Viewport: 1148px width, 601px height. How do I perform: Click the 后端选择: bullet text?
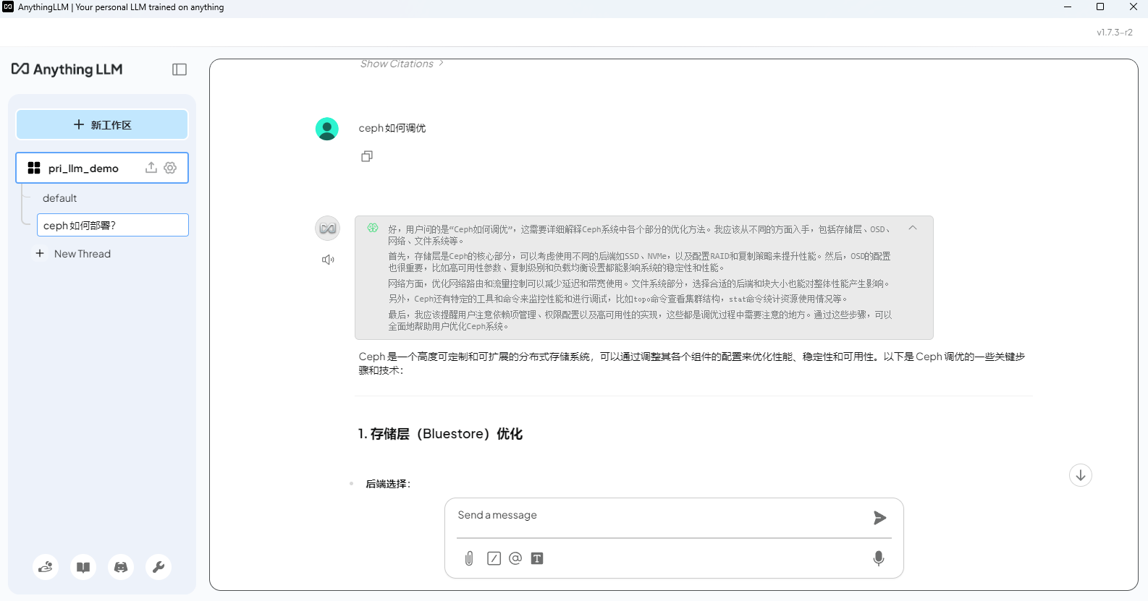[388, 484]
